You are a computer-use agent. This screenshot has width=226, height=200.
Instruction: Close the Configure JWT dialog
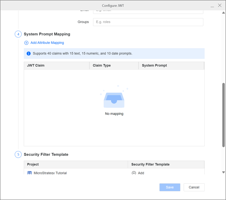click(x=220, y=5)
